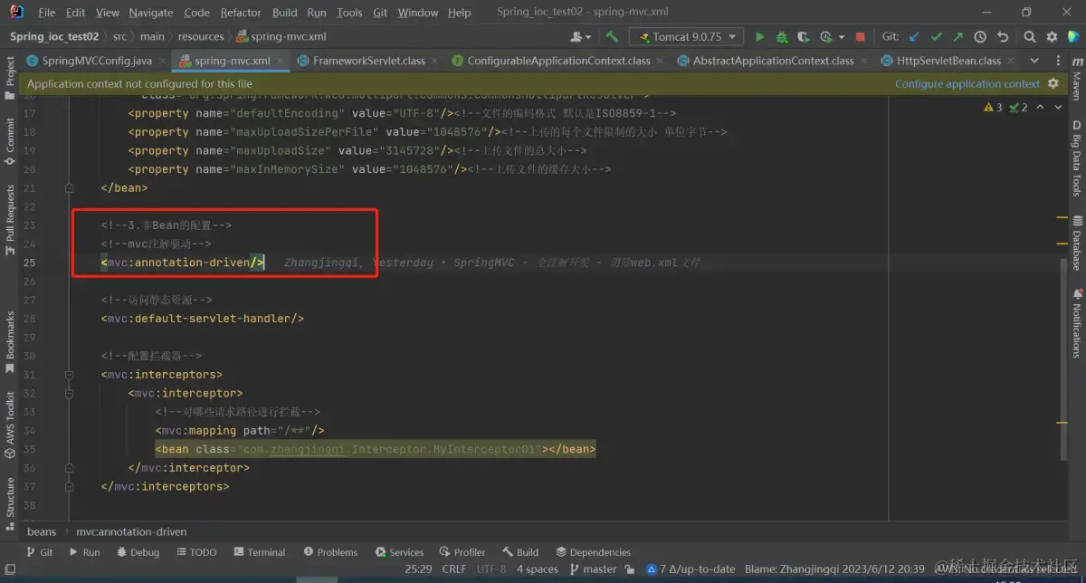Switch to SpringMVCConfig.java tab
The image size is (1086, 583).
98,61
